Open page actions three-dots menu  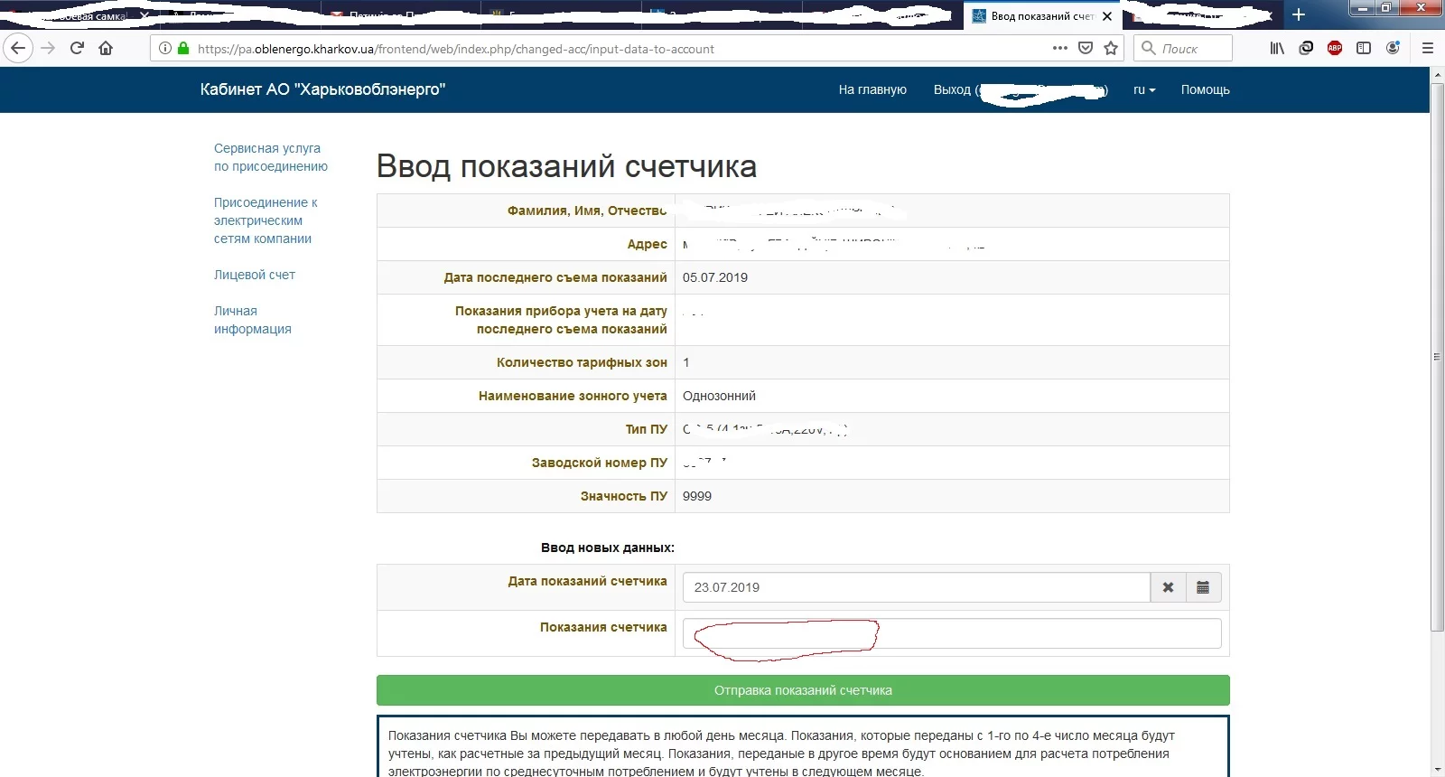tap(1060, 48)
